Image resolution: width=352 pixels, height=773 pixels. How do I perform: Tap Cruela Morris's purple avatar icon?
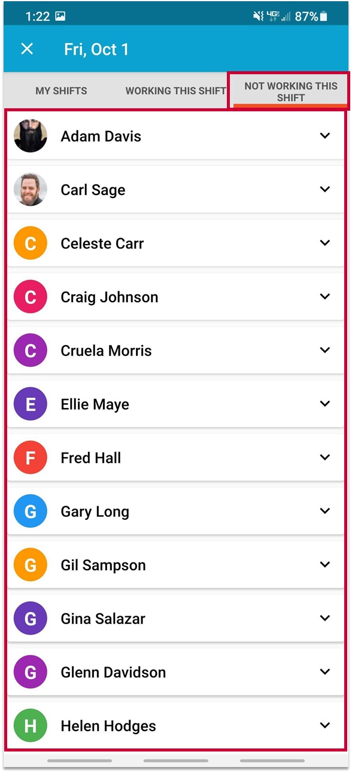tap(31, 351)
